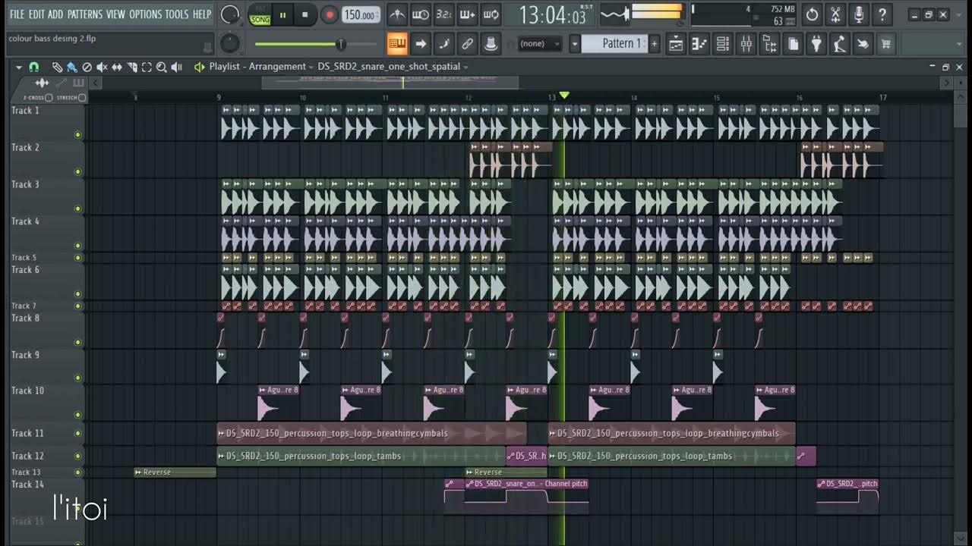Screen dimensions: 972x546
Task: Mute Track 11 via its green dot
Action: tap(77, 434)
